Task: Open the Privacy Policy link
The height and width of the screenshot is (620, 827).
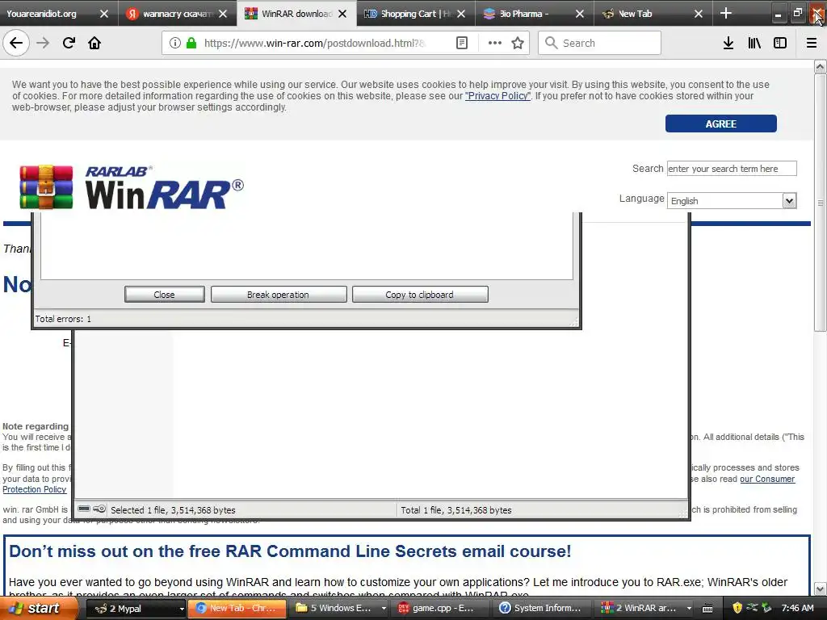Action: coord(497,96)
